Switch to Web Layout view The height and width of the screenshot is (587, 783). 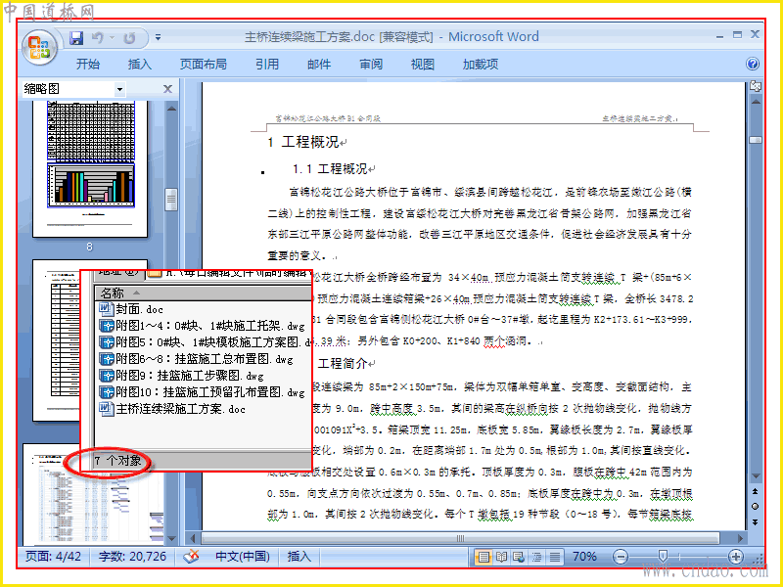[x=519, y=557]
